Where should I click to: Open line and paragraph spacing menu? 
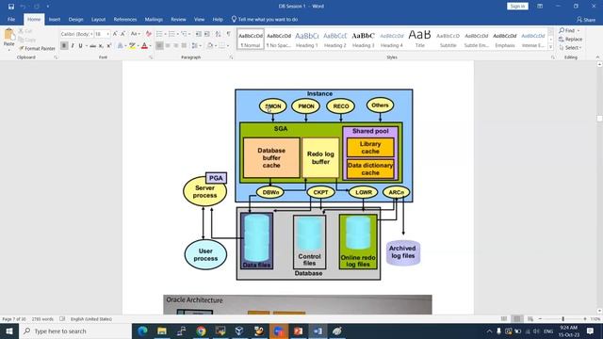pos(196,46)
